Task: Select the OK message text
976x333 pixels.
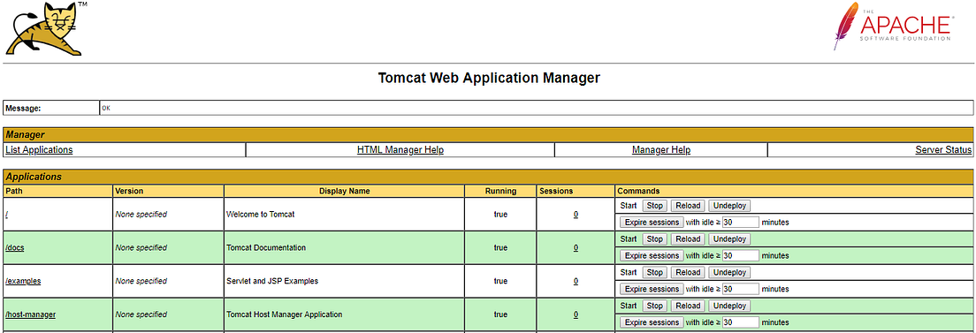Action: click(106, 109)
